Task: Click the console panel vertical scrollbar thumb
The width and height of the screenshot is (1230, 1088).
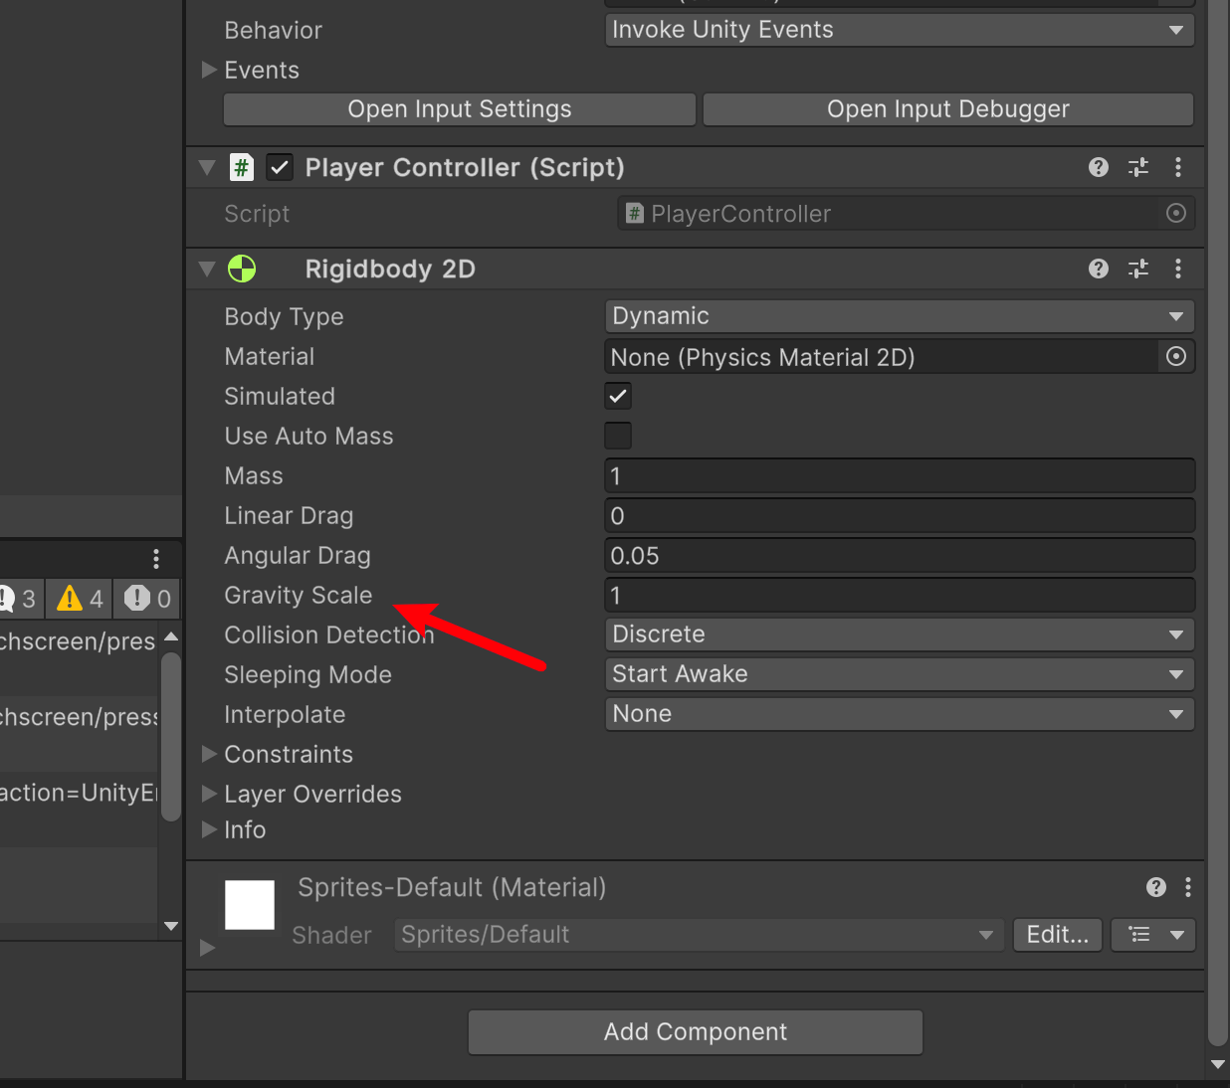Action: pos(171,736)
